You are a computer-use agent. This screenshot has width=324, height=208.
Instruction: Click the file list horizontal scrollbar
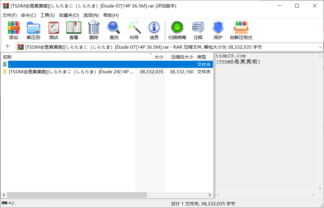click(77, 195)
